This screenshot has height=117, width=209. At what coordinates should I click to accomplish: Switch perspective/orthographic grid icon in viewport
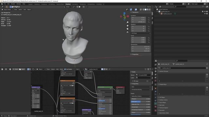tap(127, 32)
